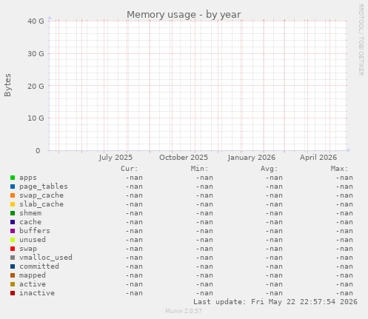Click the unused Cur value '-nan'

click(x=134, y=240)
